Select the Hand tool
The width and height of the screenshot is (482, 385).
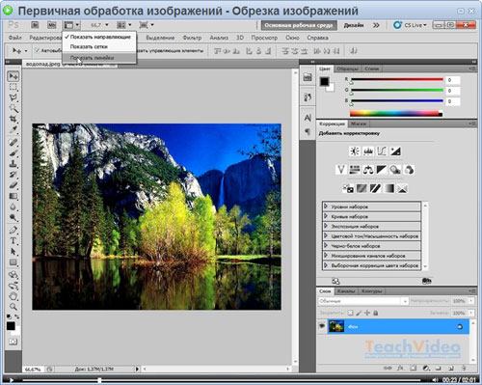click(13, 295)
